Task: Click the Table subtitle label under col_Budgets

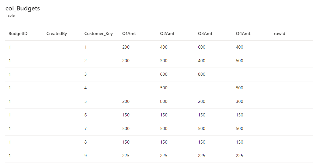Action: [10, 15]
